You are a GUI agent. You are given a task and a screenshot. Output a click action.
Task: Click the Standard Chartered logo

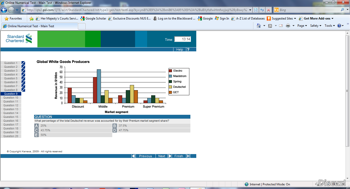(19, 39)
